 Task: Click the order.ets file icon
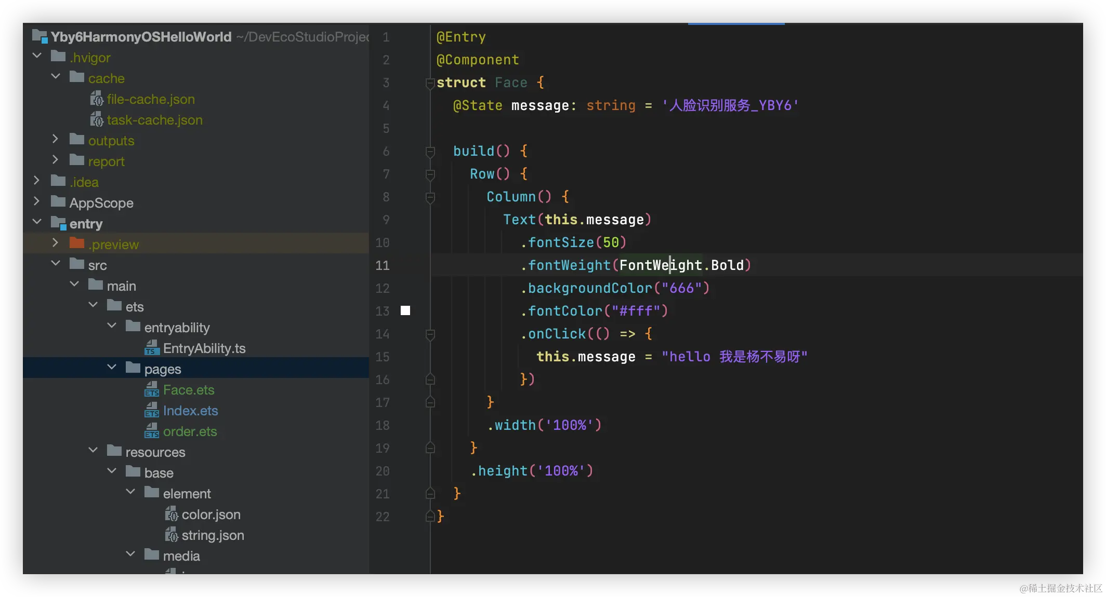(x=151, y=431)
